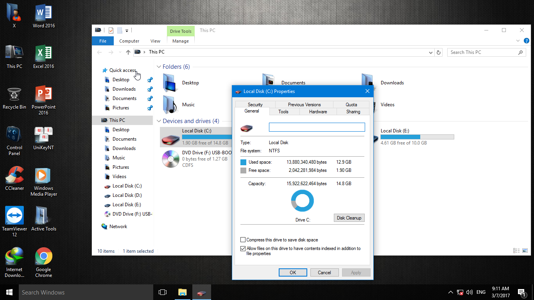Open the Manage tab under Drive Tools
Image resolution: width=534 pixels, height=300 pixels.
coord(181,41)
